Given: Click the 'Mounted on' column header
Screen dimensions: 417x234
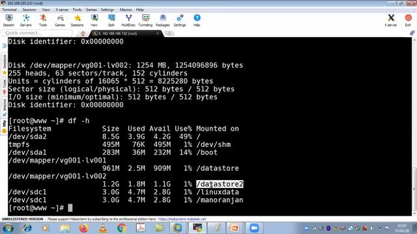Looking at the screenshot, I should (x=218, y=129).
